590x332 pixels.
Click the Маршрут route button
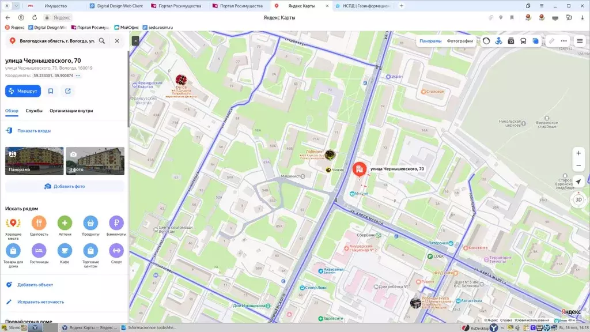click(23, 91)
